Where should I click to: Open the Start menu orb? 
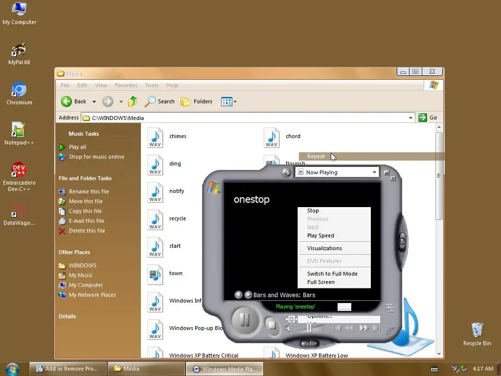tap(12, 369)
